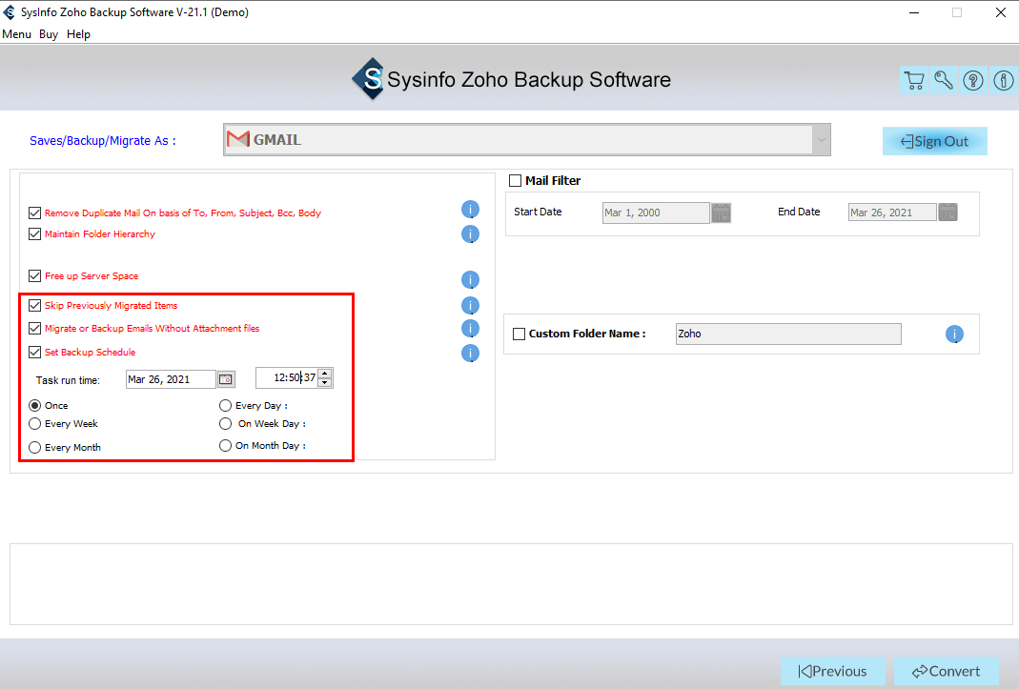Open the Buy menu

point(49,34)
